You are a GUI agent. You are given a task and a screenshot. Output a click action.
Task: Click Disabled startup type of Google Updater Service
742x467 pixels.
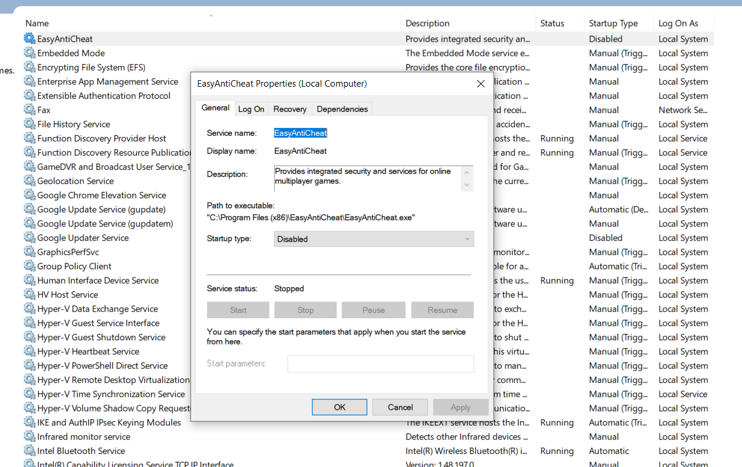(605, 237)
